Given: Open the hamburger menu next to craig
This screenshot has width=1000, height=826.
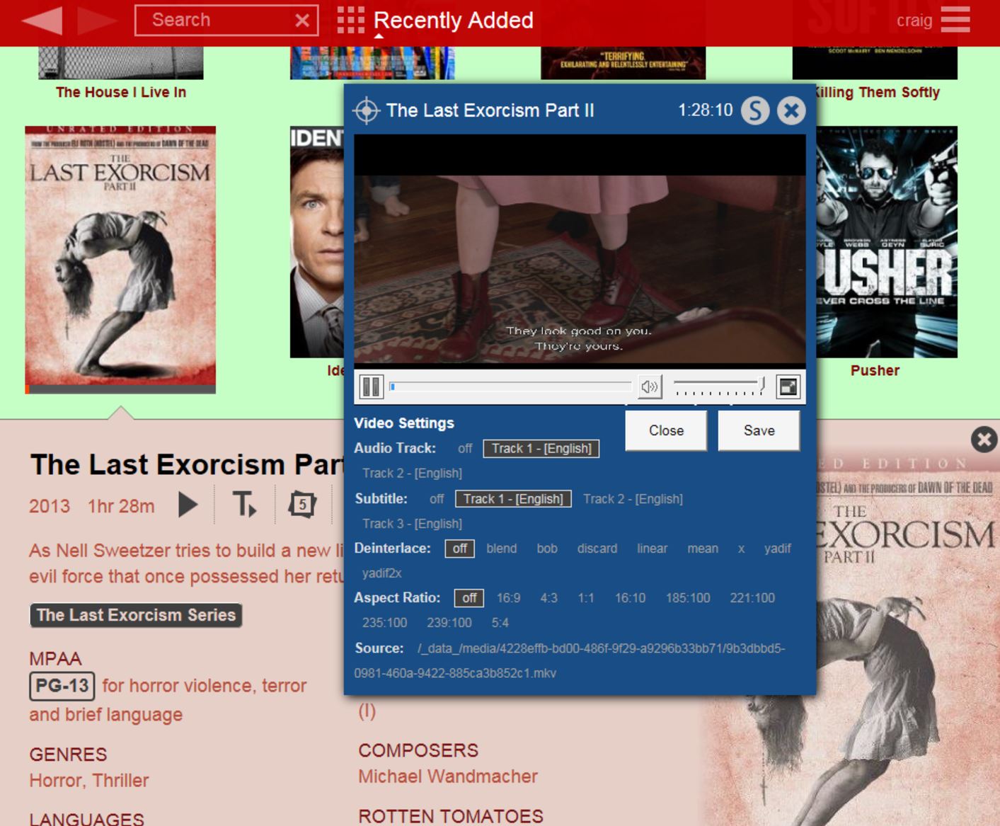Looking at the screenshot, I should click(955, 21).
